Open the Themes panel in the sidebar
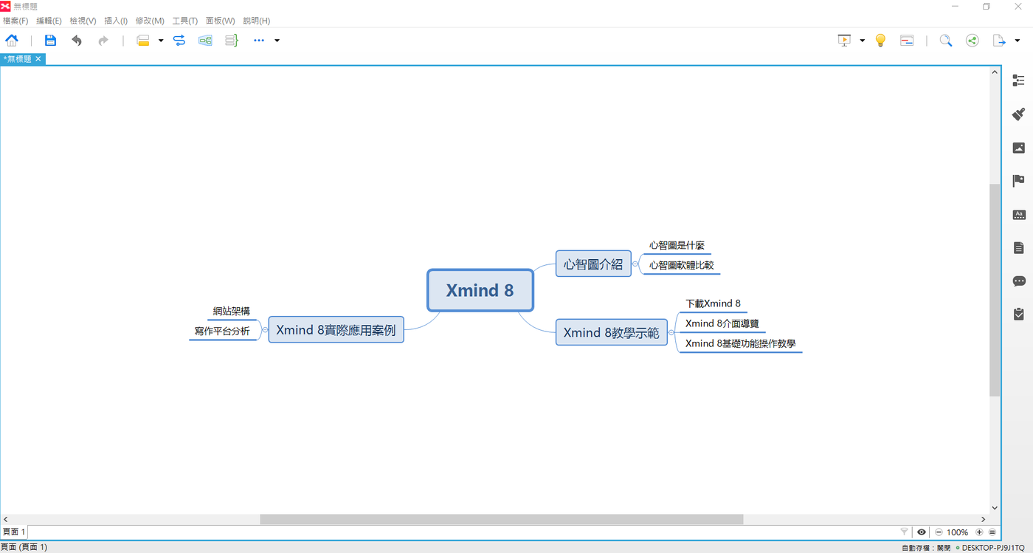1033x553 pixels. 1019,215
